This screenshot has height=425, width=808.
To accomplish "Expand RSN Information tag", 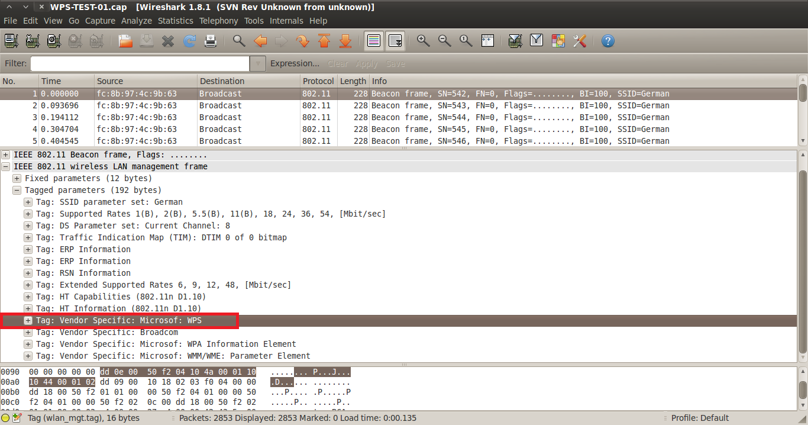I will pos(28,273).
